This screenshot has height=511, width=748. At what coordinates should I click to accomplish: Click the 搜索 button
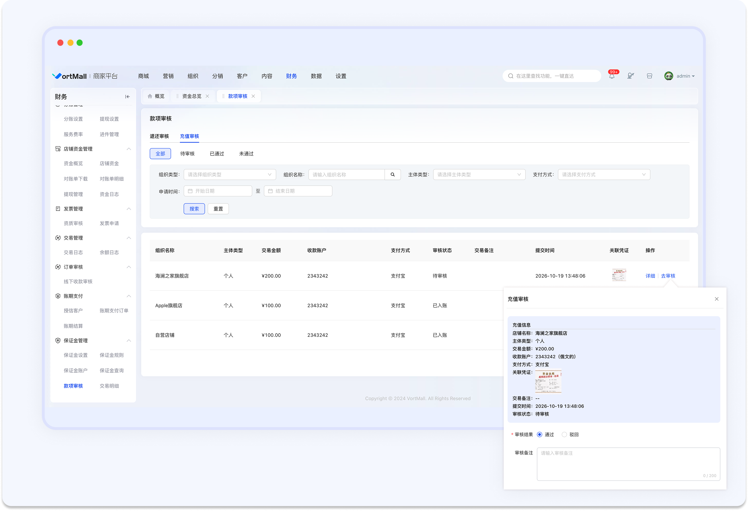point(194,209)
